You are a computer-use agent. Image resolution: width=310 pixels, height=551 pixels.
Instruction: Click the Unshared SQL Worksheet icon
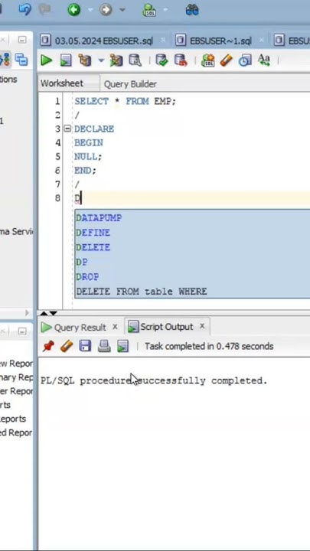point(207,60)
